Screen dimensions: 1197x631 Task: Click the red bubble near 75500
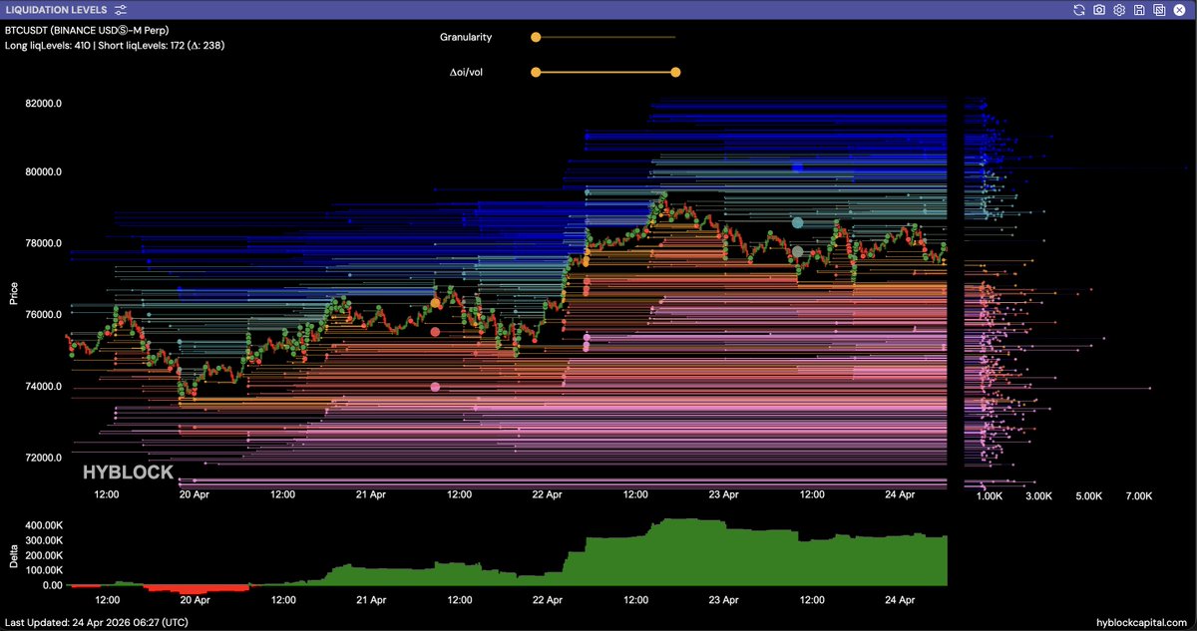435,332
